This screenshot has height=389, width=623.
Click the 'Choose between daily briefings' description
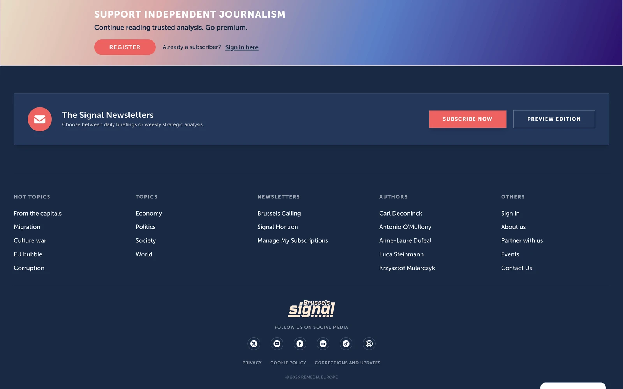pyautogui.click(x=133, y=124)
